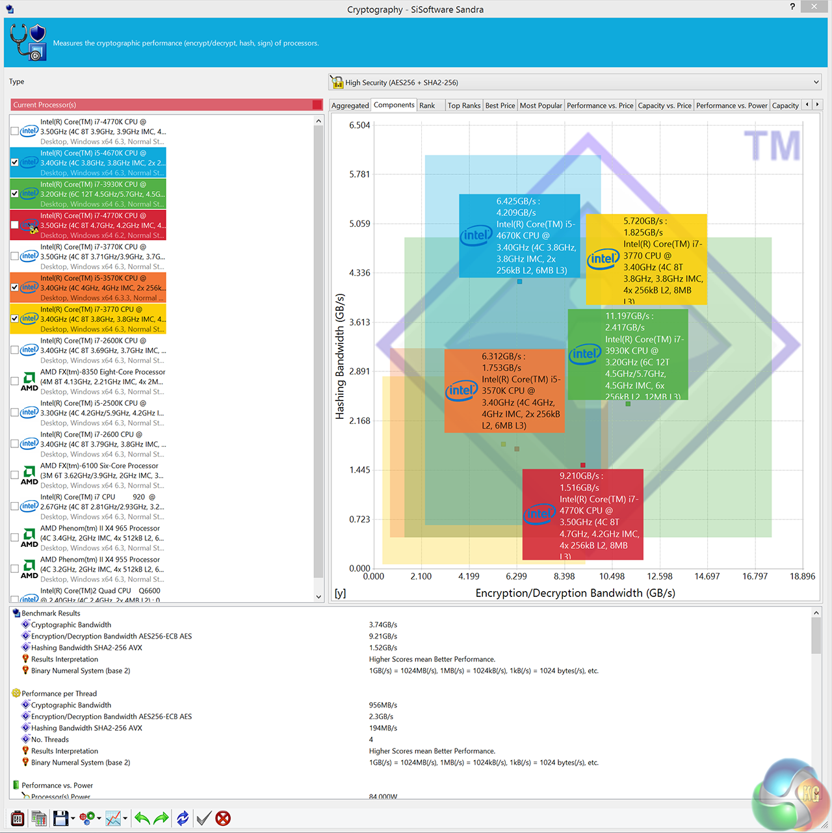Click the Intel logo beside i7 920 entry
Image resolution: width=832 pixels, height=833 pixels.
coord(29,506)
